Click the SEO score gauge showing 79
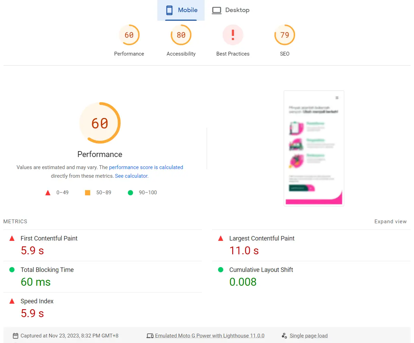Image resolution: width=414 pixels, height=343 pixels. click(284, 35)
